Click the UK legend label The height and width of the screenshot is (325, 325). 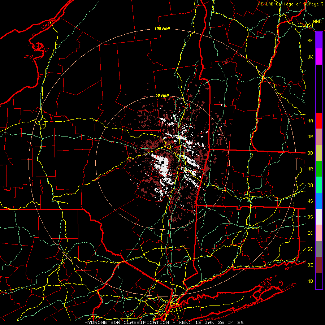(310, 57)
